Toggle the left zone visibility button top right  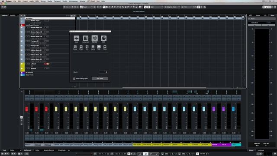tap(264, 7)
